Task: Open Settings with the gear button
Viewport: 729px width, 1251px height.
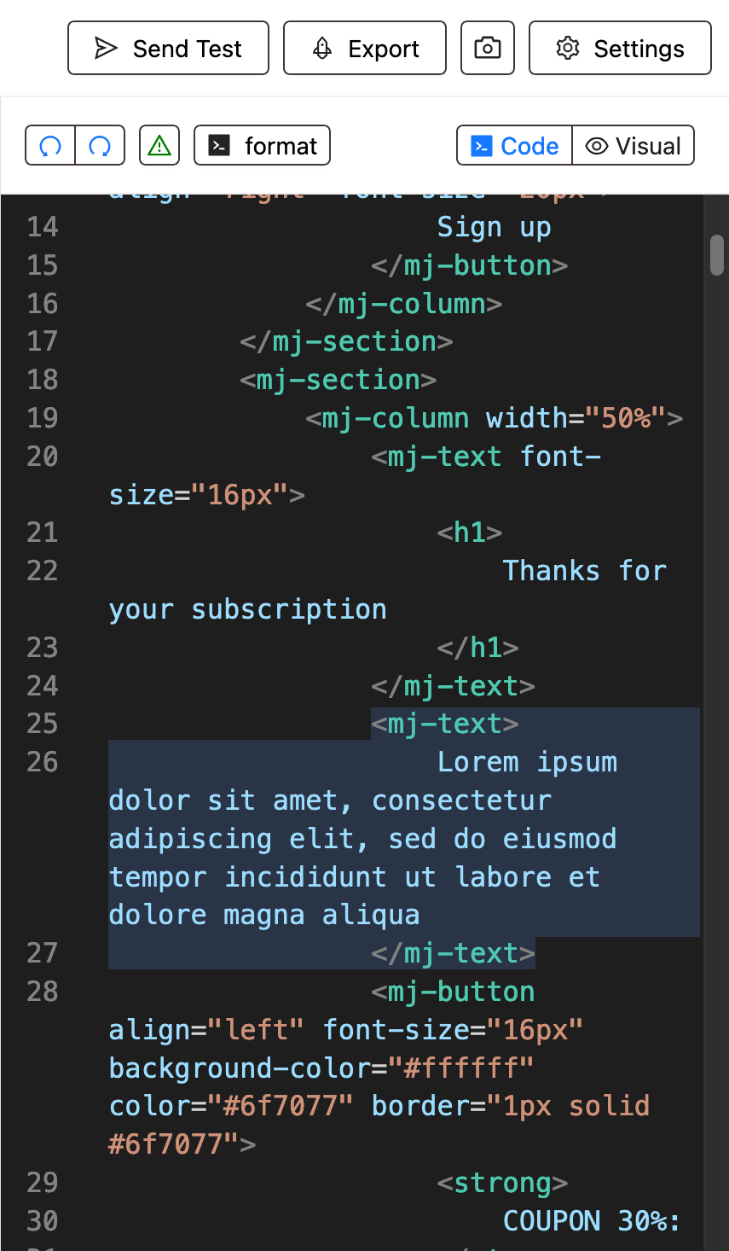Action: pyautogui.click(x=620, y=49)
